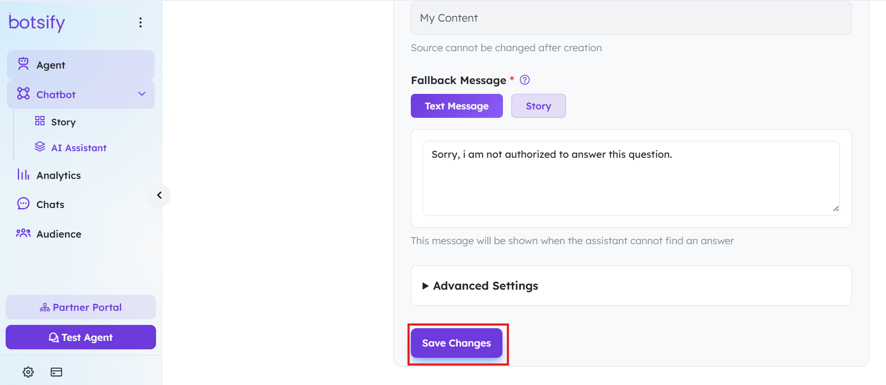Viewport: 886px width, 385px height.
Task: Click Save Changes button
Action: [x=457, y=343]
